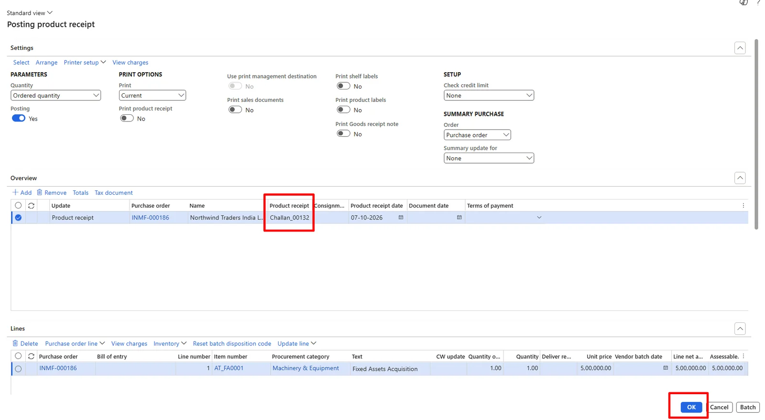Toggle Print product receipt switch

[x=127, y=118]
